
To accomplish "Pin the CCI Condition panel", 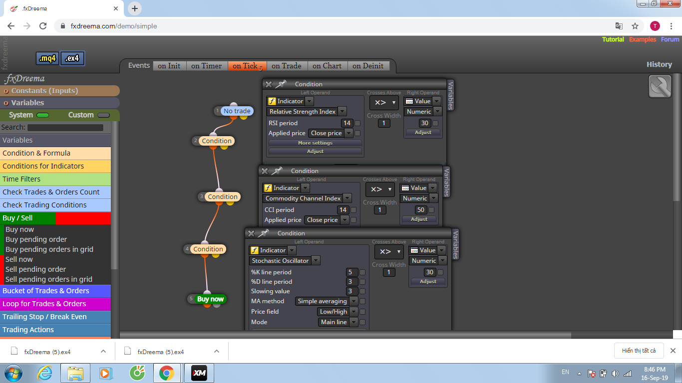I will tap(278, 171).
